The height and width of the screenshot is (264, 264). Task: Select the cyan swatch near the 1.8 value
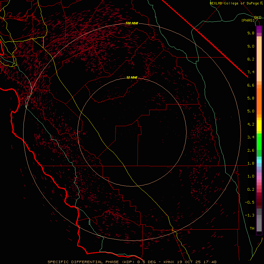coord(259,161)
